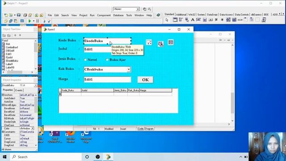Click the Help contents book icon
The width and height of the screenshot is (286, 161).
tap(158, 15)
